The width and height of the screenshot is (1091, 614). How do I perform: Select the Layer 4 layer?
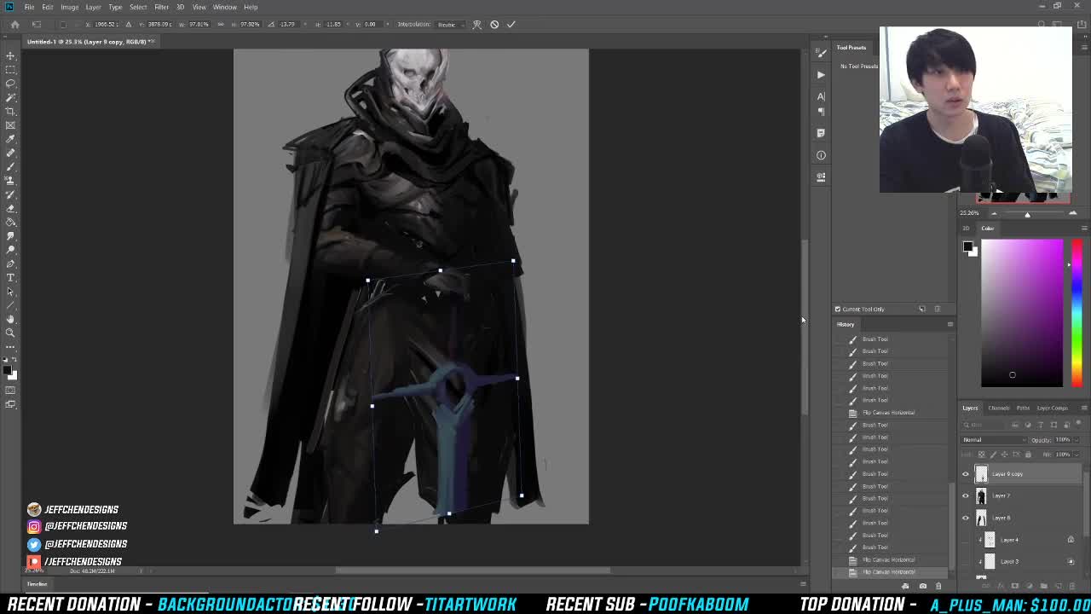[1010, 539]
